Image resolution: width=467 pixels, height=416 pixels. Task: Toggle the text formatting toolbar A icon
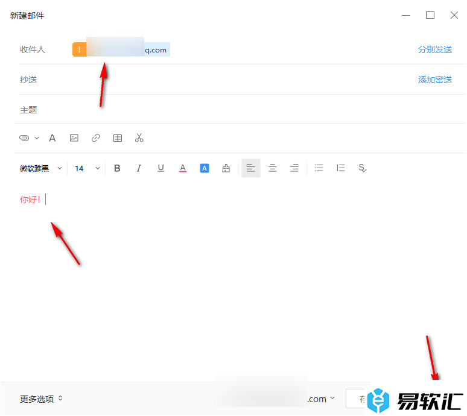pyautogui.click(x=52, y=138)
